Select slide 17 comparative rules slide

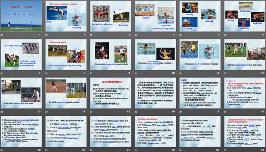200,93
